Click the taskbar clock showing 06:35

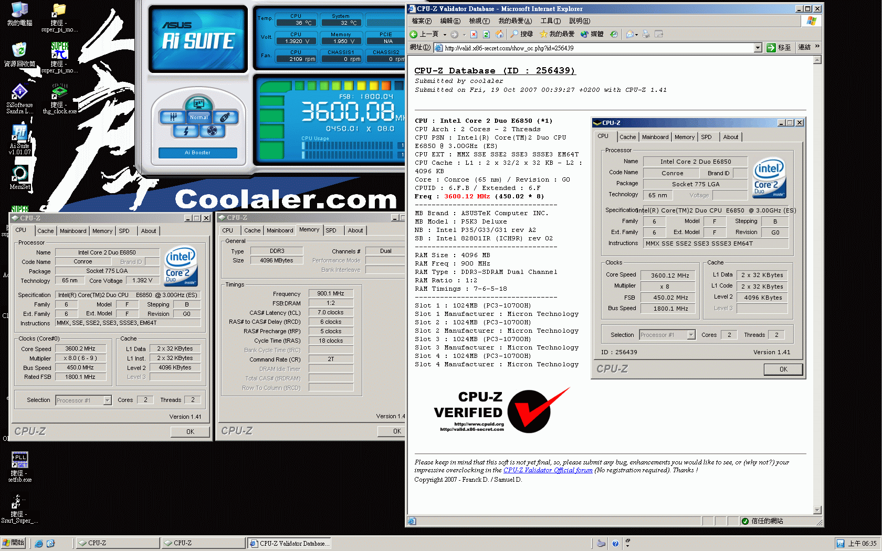click(x=863, y=544)
